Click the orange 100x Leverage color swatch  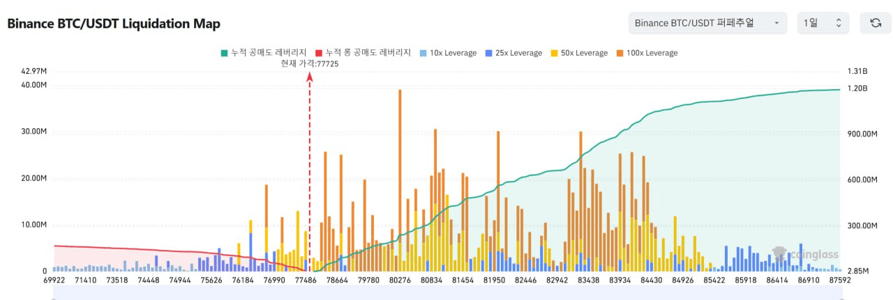620,53
